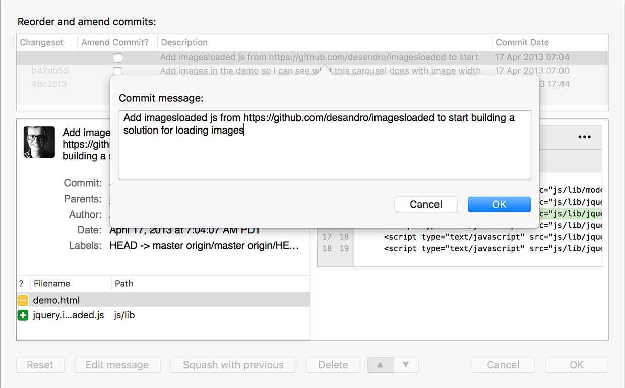Sort by the Commit Date column header
This screenshot has height=388, width=625.
(522, 42)
